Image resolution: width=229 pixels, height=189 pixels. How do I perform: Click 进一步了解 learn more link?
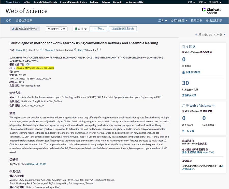[x=188, y=131]
